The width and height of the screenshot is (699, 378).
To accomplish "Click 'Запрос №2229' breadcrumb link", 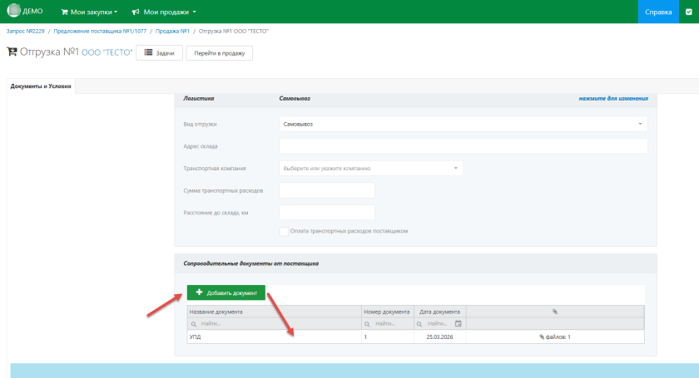I will [x=26, y=31].
